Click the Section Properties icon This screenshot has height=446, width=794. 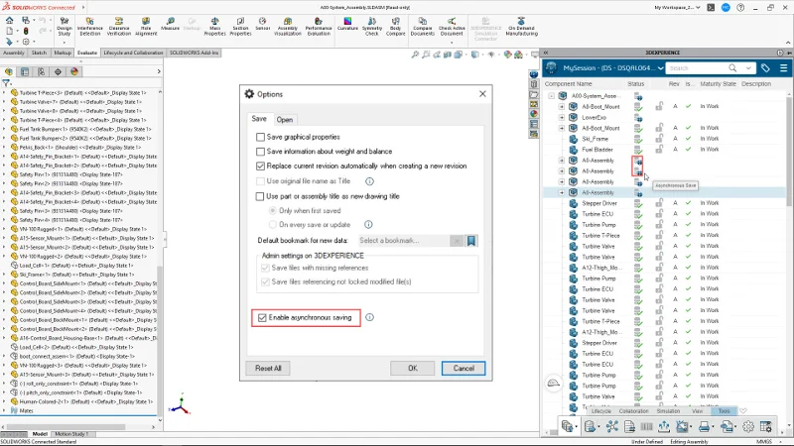[238, 30]
